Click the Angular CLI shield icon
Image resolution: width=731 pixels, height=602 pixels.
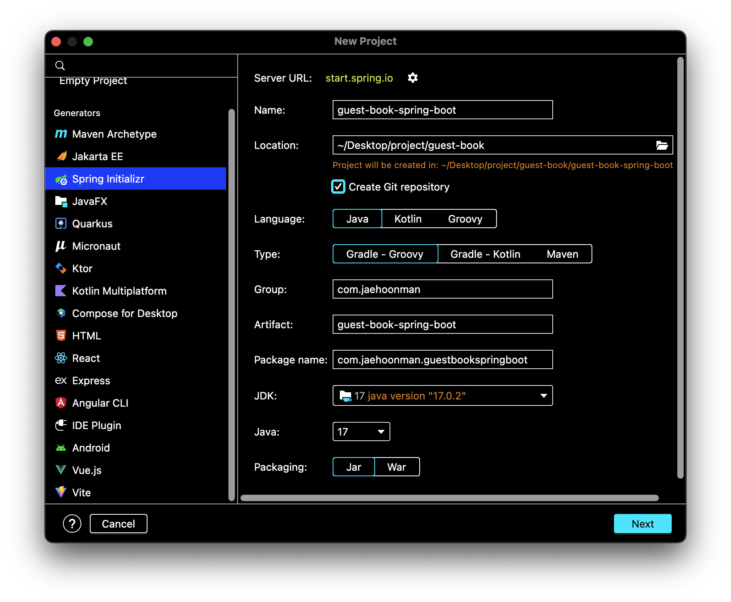tap(61, 403)
